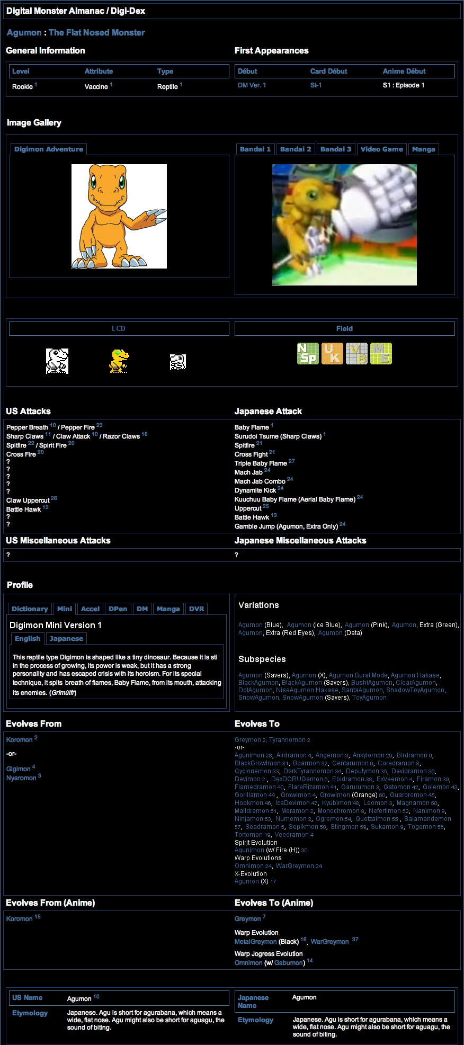Open the SantaAgumon subspecies link

(x=362, y=690)
